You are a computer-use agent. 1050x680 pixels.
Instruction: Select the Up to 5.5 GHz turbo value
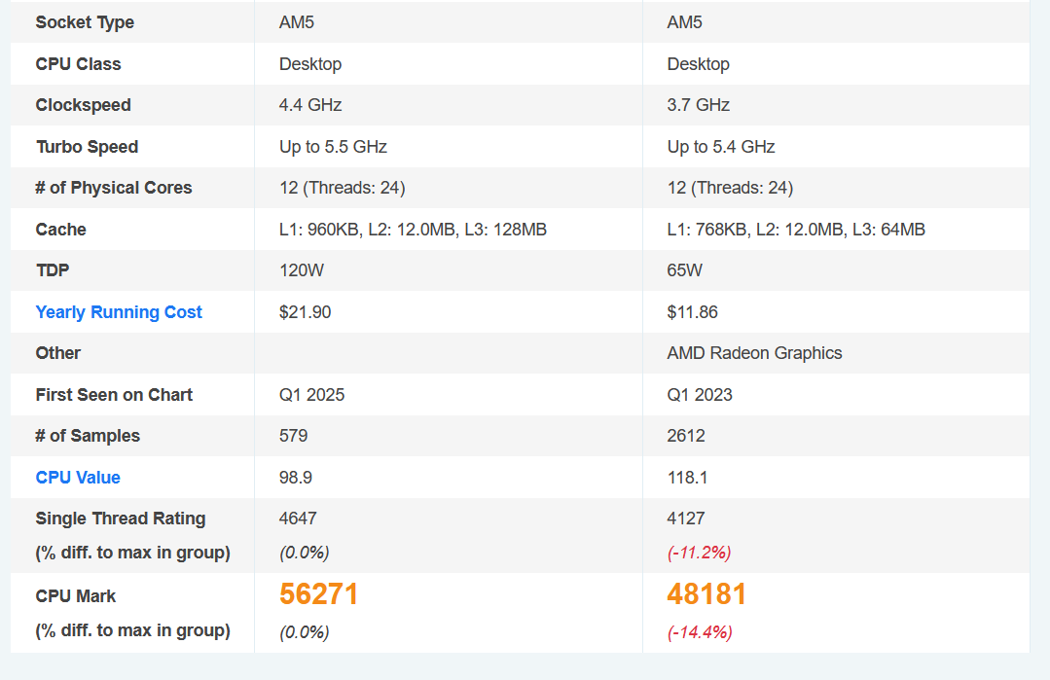333,147
